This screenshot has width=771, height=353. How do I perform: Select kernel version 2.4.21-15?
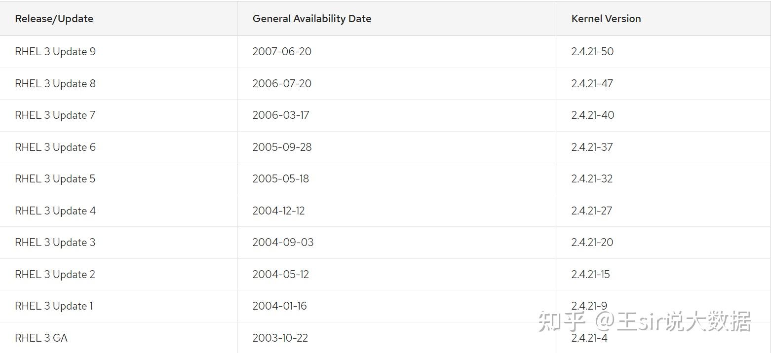(x=590, y=275)
